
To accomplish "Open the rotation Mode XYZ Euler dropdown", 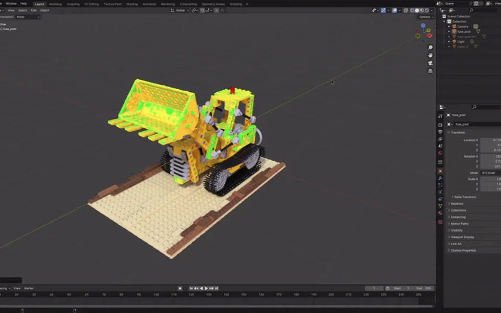I will [x=491, y=173].
